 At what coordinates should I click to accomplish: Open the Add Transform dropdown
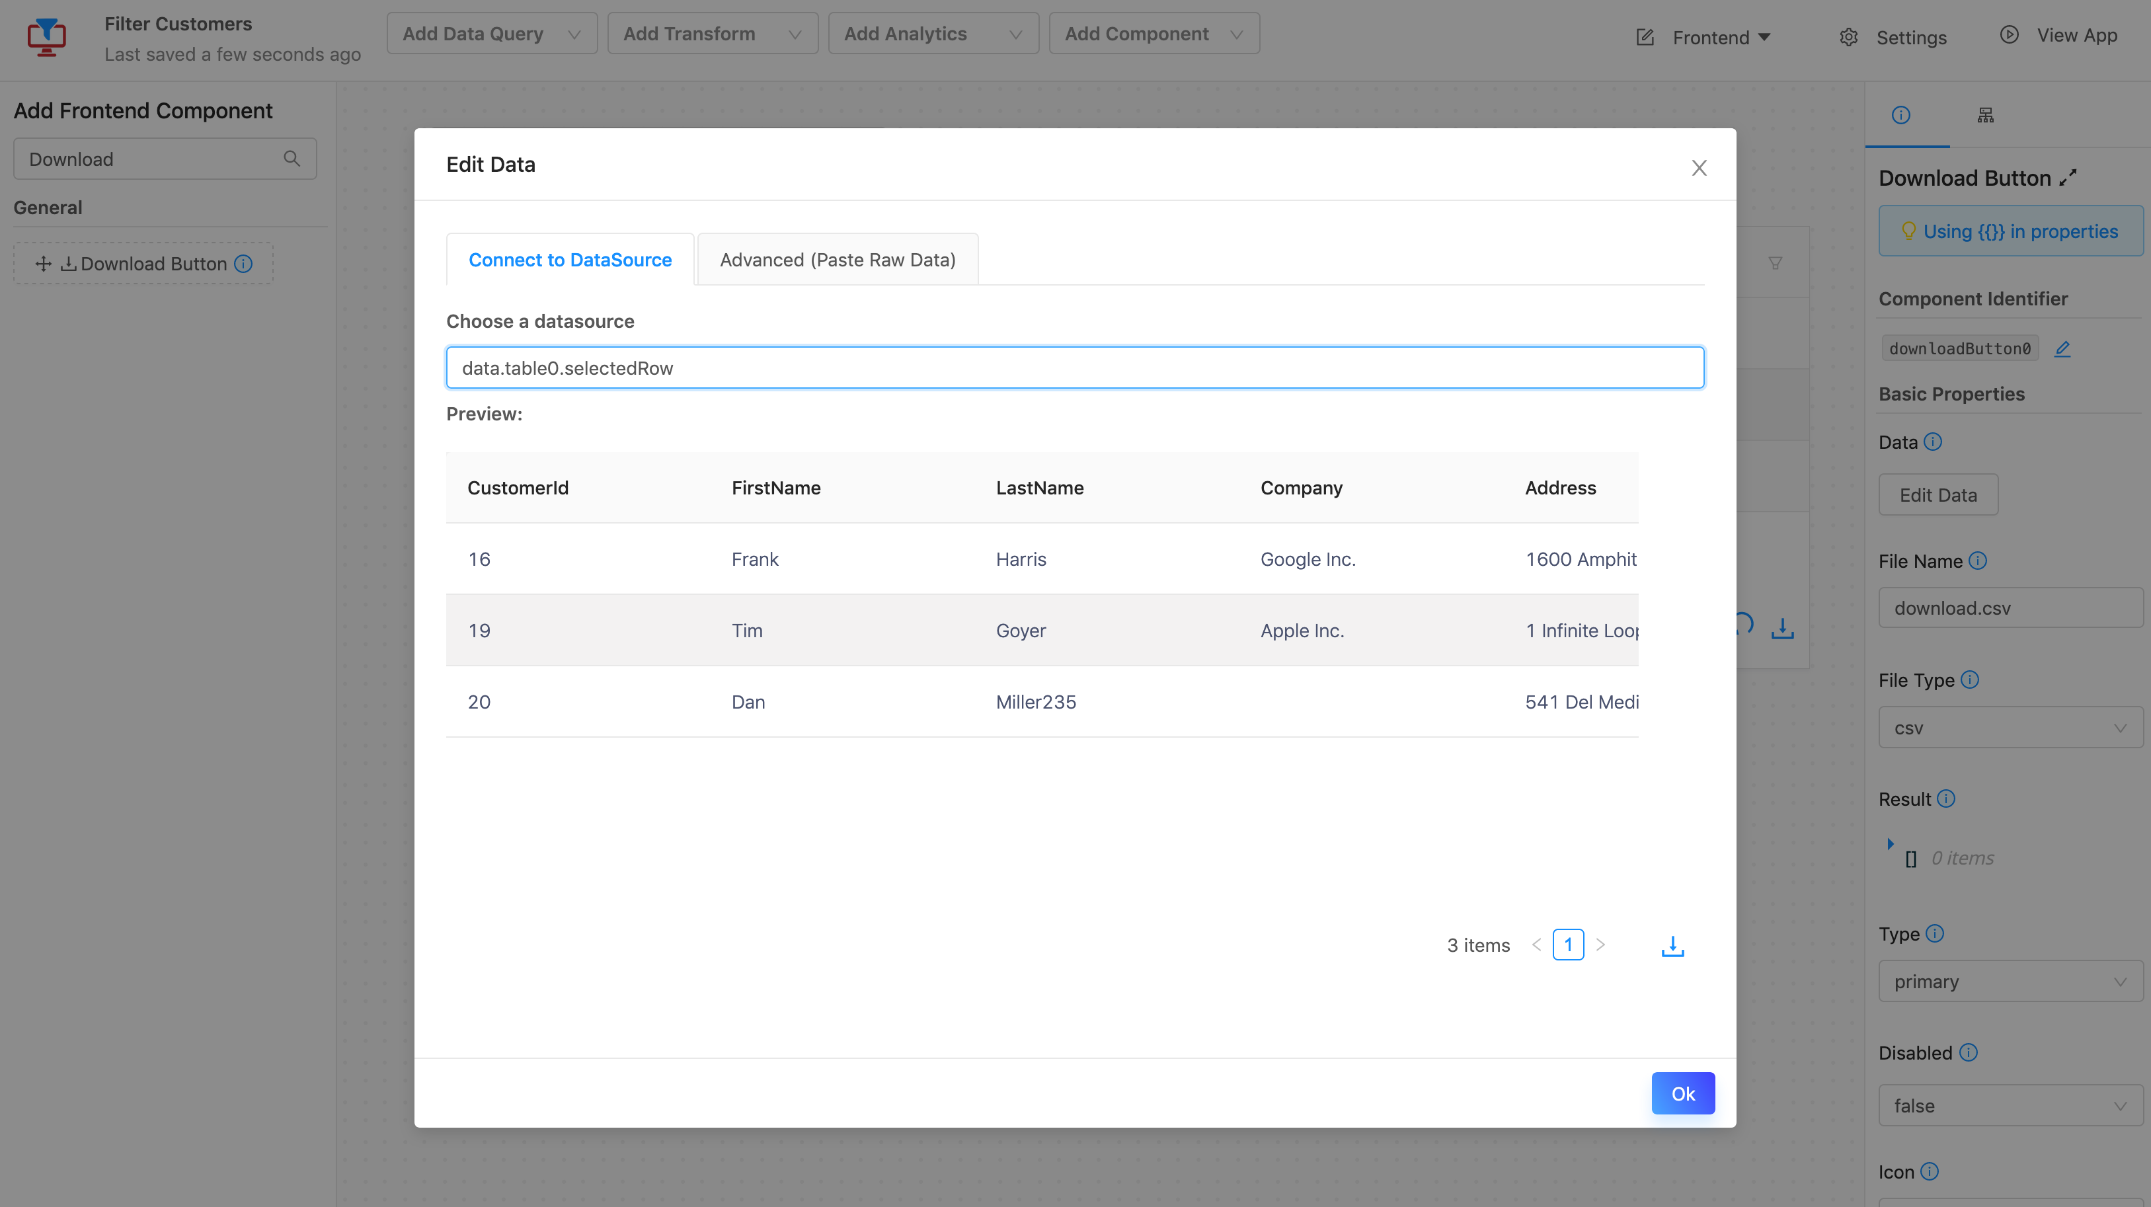point(713,34)
